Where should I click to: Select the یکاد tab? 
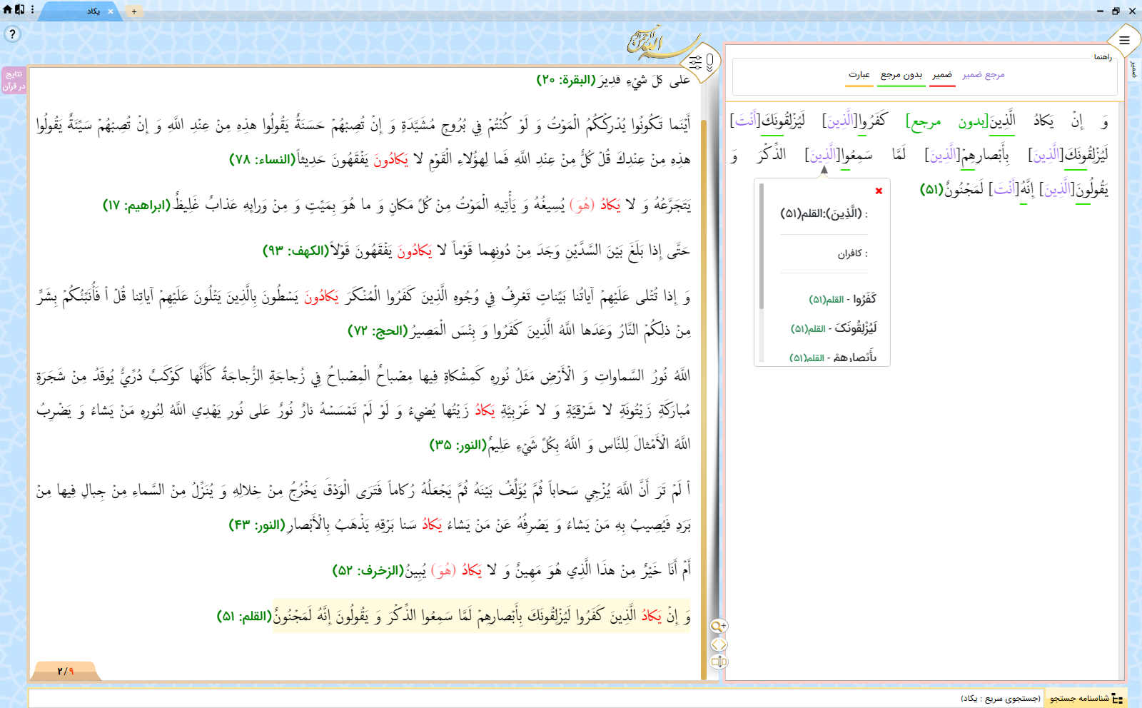[82, 11]
